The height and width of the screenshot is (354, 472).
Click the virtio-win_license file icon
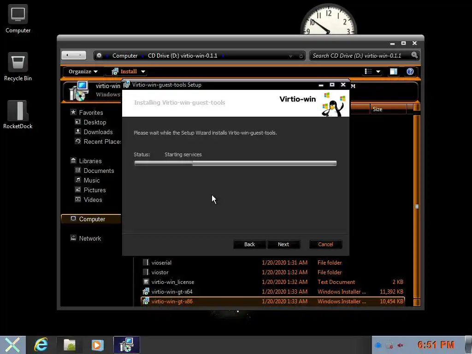(146, 282)
